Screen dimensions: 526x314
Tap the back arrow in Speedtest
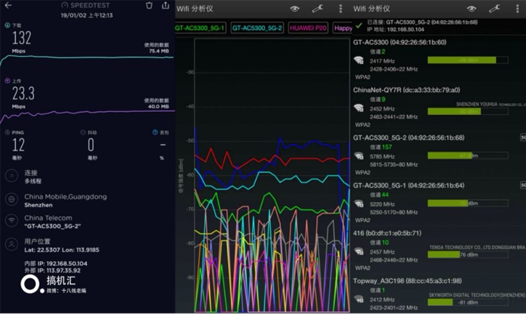(8, 5)
